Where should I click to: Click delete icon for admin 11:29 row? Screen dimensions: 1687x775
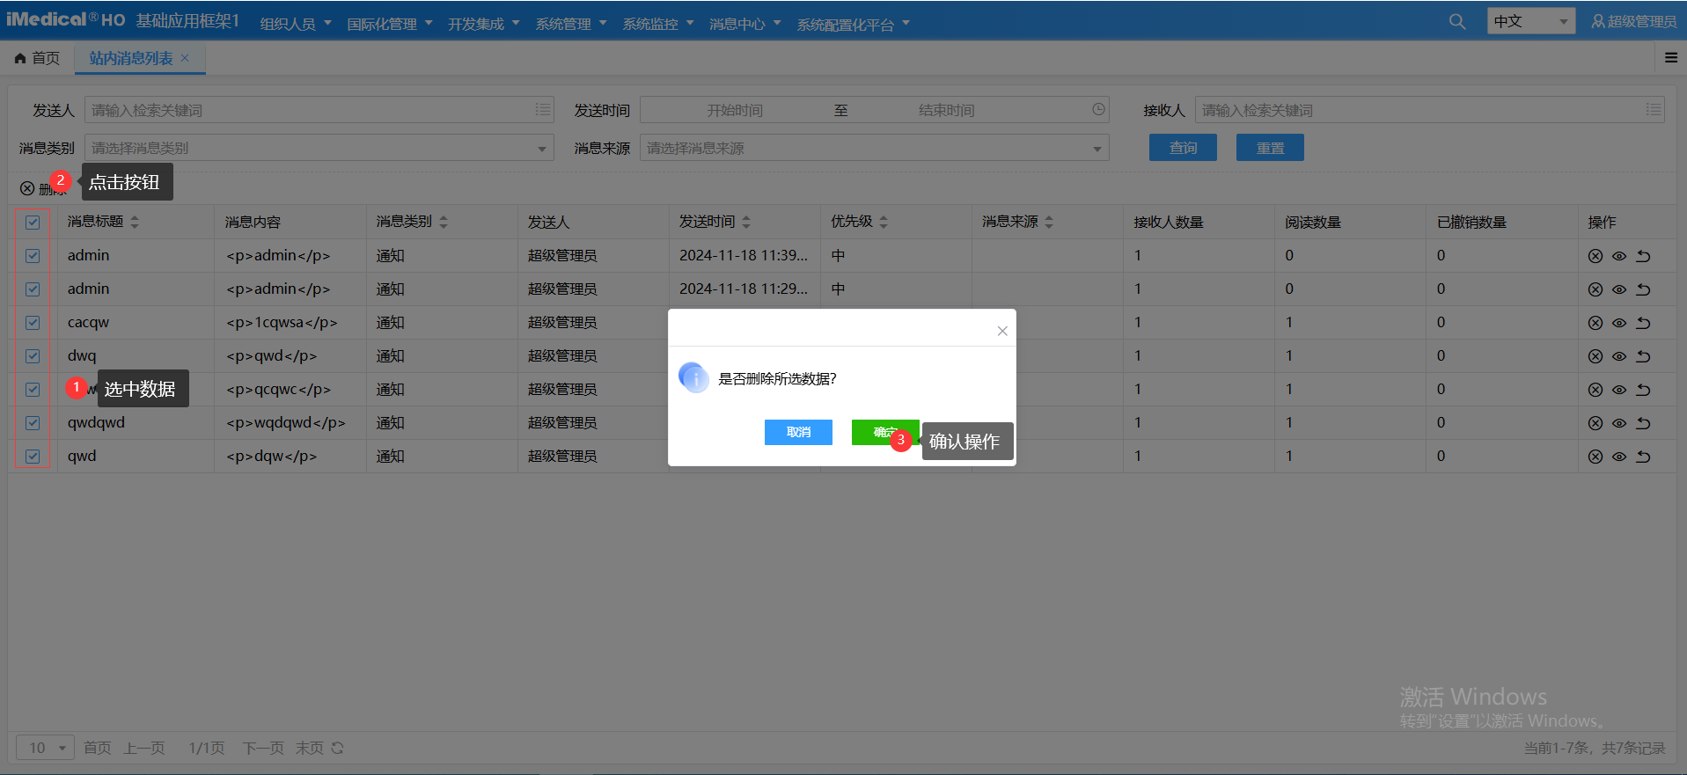pos(1595,289)
